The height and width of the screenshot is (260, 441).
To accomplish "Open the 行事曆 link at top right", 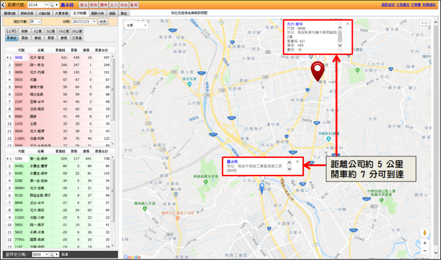I will coord(416,5).
